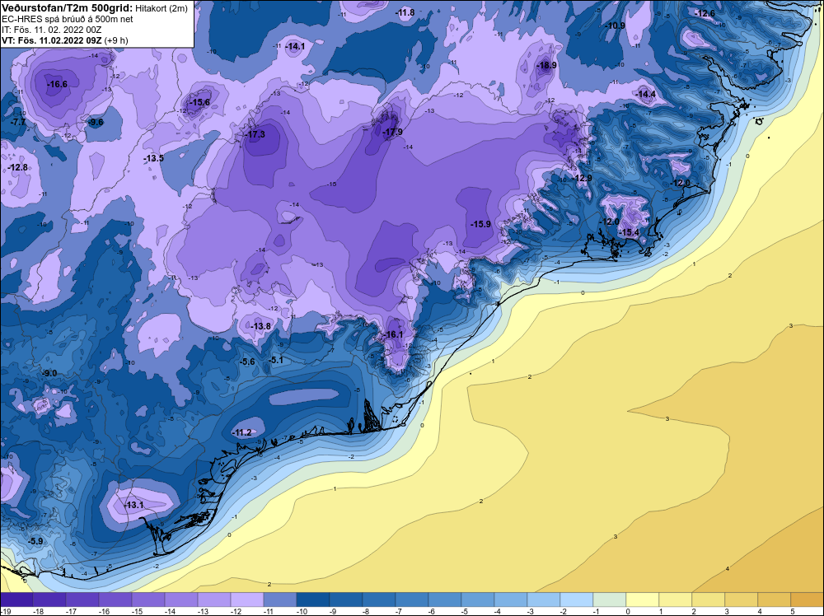Click the -16.1 temperature label
Viewport: 824px width, 616px height.
pos(393,334)
